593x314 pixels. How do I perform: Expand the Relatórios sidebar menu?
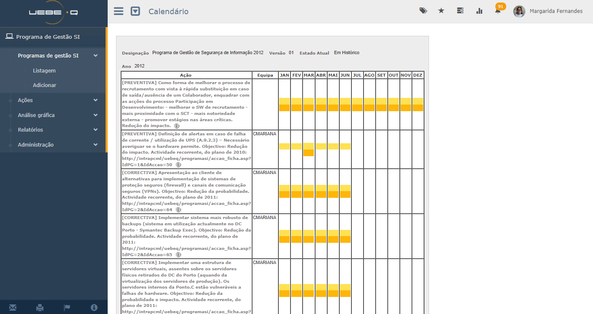point(96,130)
